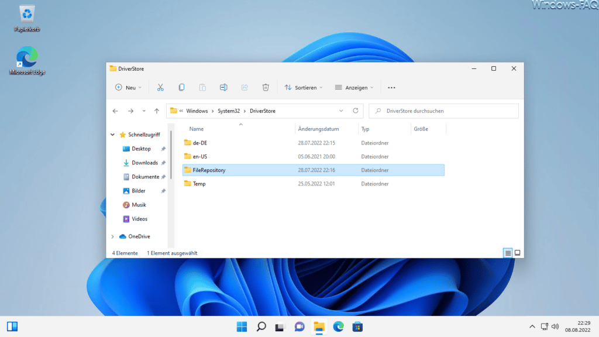Click the address bar overflow chevrons
This screenshot has height=337, width=599.
click(x=181, y=111)
